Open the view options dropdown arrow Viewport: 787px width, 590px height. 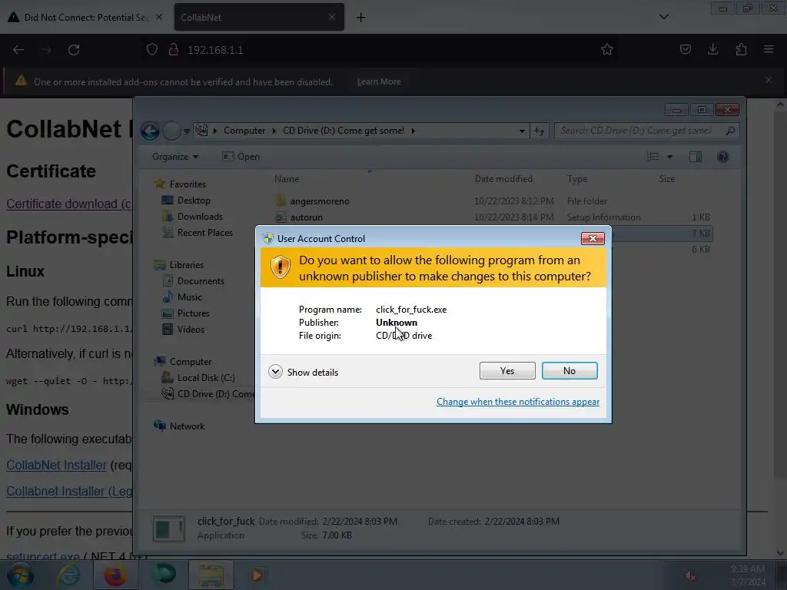[669, 157]
